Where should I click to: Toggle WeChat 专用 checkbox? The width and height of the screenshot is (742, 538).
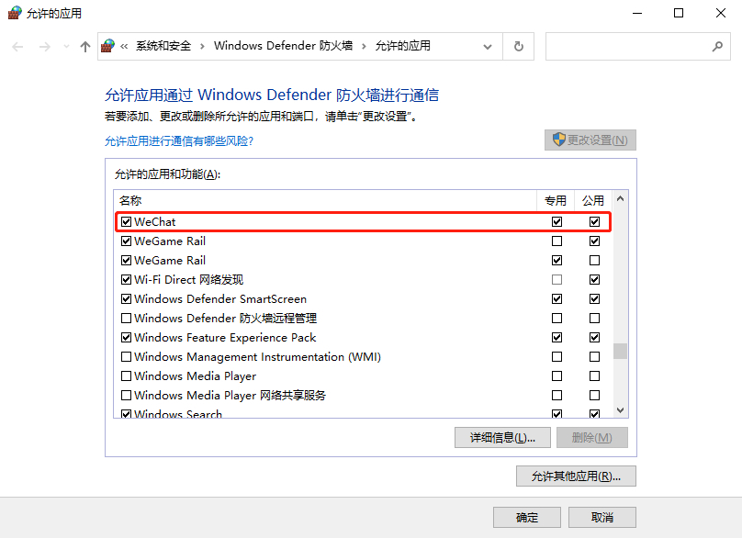point(557,222)
